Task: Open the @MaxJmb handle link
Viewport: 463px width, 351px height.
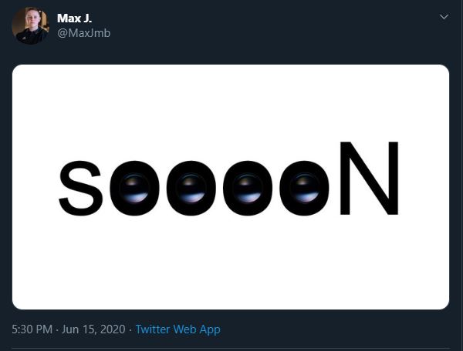Action: click(83, 33)
